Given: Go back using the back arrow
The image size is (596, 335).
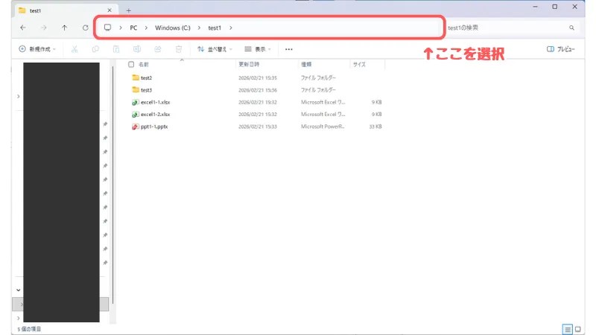Looking at the screenshot, I should [23, 28].
